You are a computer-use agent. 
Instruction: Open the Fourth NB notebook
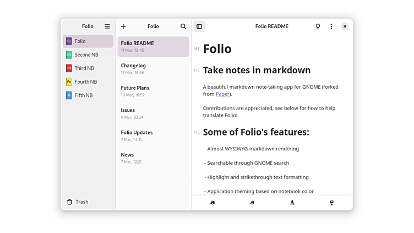tap(85, 82)
